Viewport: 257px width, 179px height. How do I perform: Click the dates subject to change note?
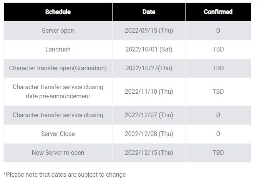(65, 175)
